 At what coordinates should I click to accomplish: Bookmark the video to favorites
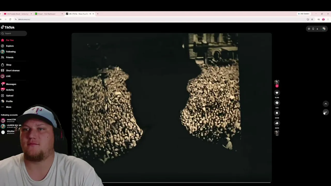(277, 113)
